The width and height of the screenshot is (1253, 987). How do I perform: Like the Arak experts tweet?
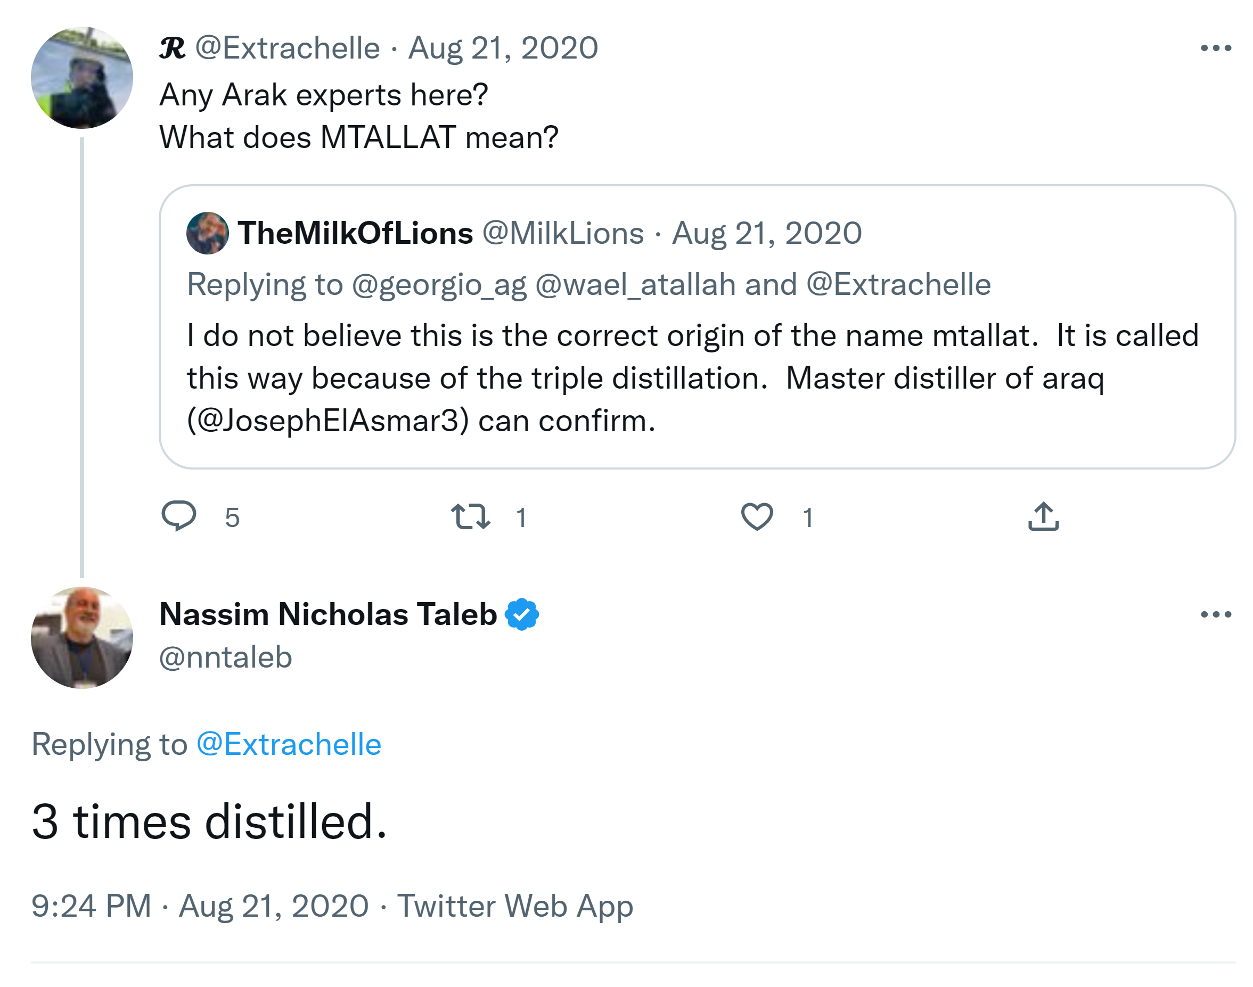pos(757,516)
